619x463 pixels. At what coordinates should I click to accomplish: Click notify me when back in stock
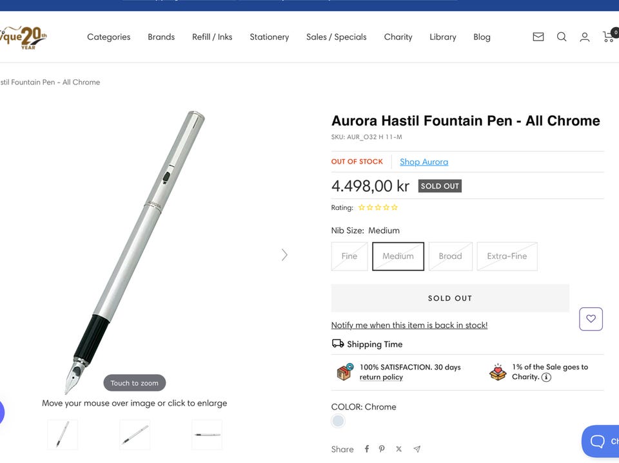(x=409, y=325)
